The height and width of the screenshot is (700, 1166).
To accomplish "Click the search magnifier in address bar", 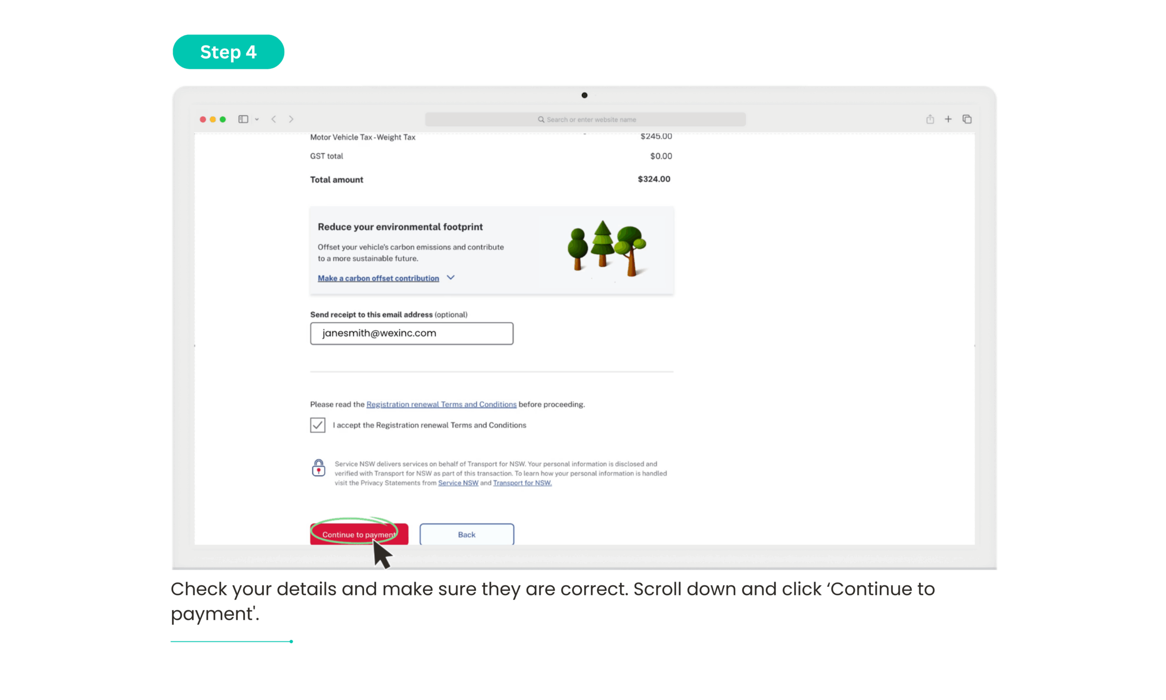I will [541, 120].
